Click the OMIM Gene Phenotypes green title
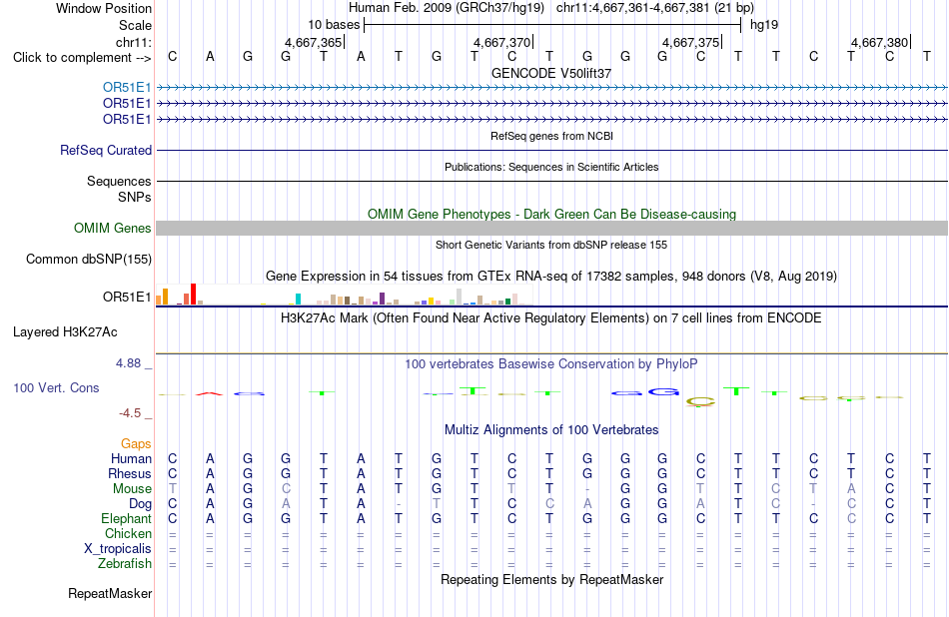The width and height of the screenshot is (949, 617). (551, 214)
